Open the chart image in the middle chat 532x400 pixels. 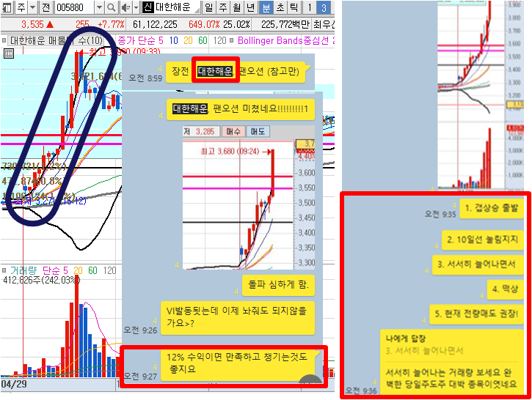248,198
